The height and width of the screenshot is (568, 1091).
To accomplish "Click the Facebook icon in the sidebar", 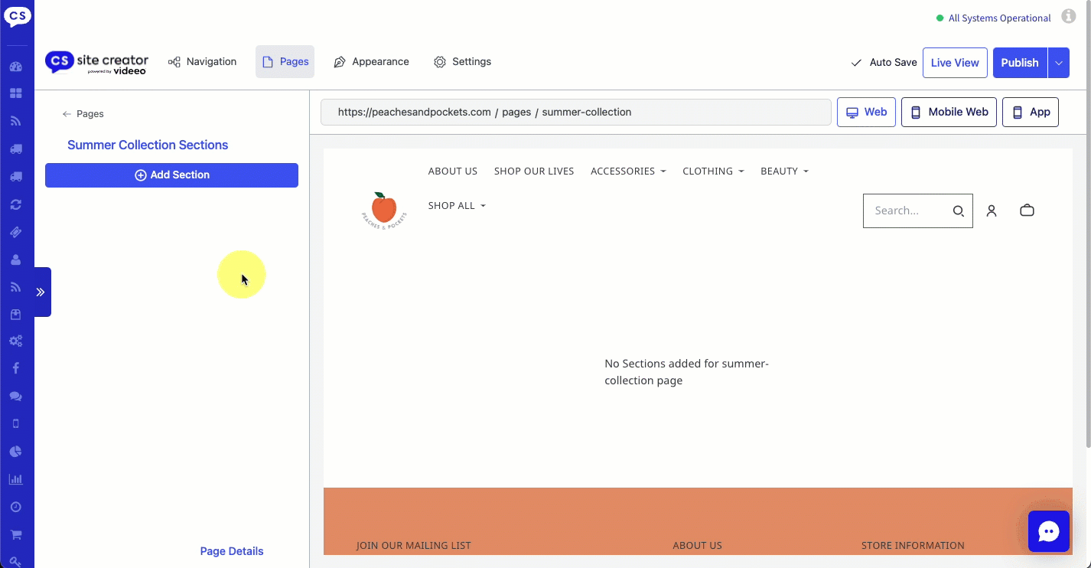I will 16,368.
